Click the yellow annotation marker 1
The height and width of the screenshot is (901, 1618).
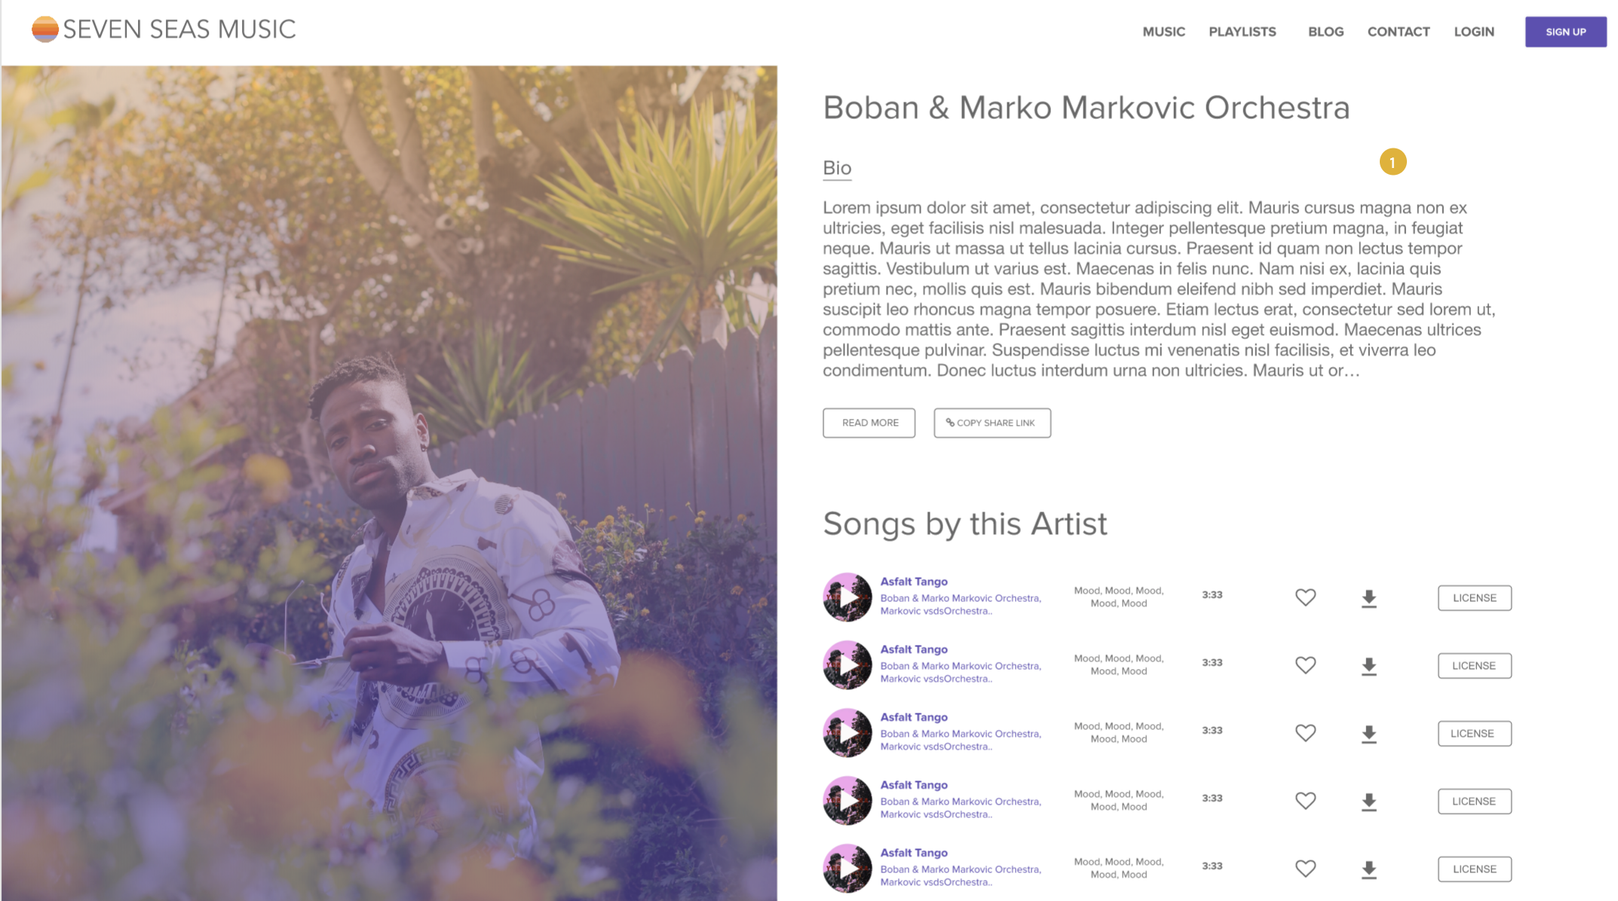pos(1393,162)
